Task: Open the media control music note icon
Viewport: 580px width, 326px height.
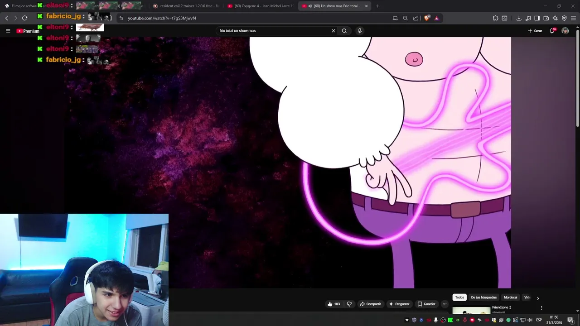Action: click(x=528, y=18)
